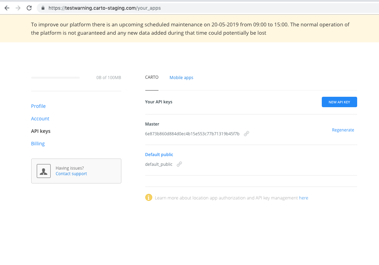Image resolution: width=379 pixels, height=265 pixels.
Task: Click the 'Master' key label
Action: tap(152, 124)
